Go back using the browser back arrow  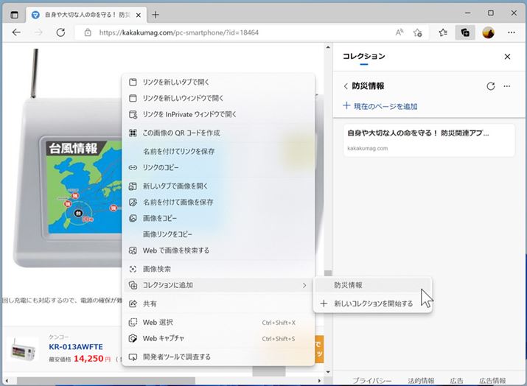pos(16,32)
